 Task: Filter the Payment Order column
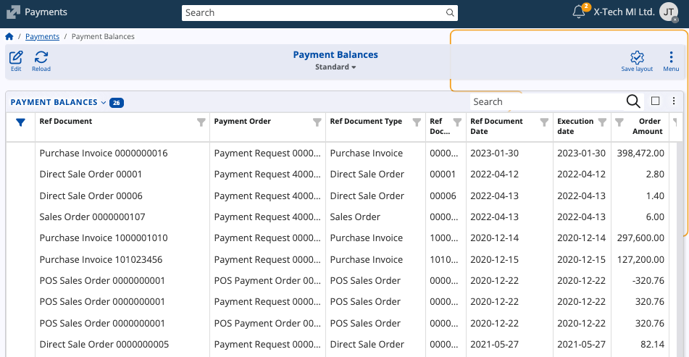coord(317,122)
